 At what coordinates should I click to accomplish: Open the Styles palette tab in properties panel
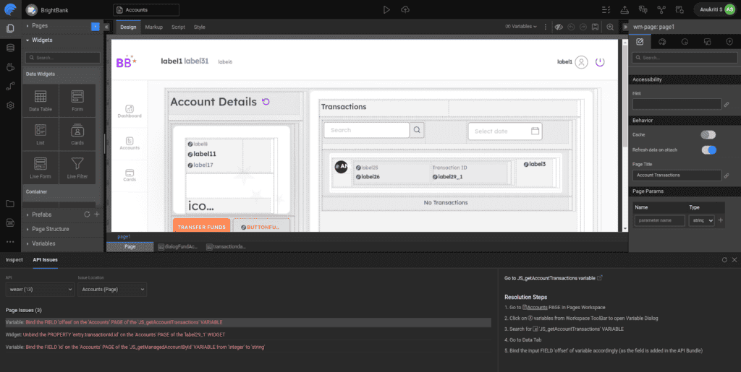[662, 41]
